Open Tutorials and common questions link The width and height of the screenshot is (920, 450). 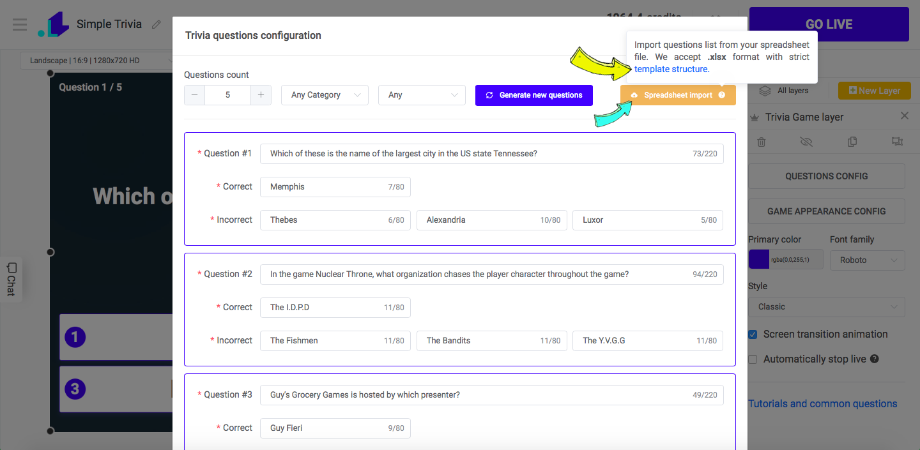pyautogui.click(x=823, y=403)
